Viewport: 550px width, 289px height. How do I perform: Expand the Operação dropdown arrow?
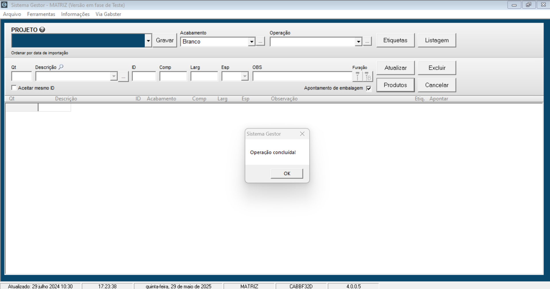[358, 42]
